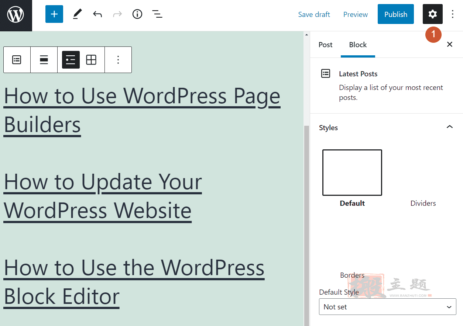Click Save draft
Image resolution: width=463 pixels, height=326 pixels.
coord(314,14)
